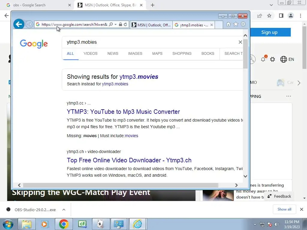The height and width of the screenshot is (230, 307).
Task: Close the ytmp3.mobies IE tab
Action: [x=211, y=25]
